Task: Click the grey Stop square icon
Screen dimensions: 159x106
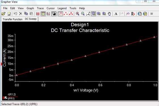Action: [152, 14]
